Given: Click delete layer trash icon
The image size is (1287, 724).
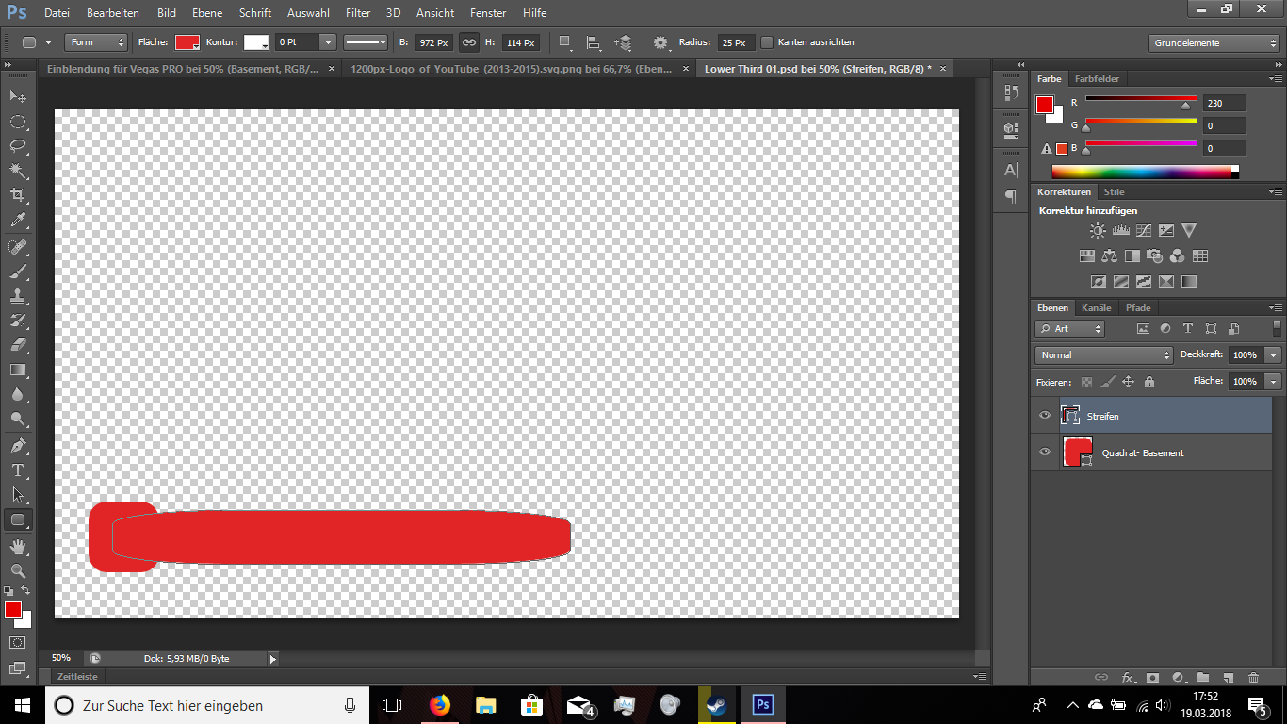Looking at the screenshot, I should coord(1253,677).
